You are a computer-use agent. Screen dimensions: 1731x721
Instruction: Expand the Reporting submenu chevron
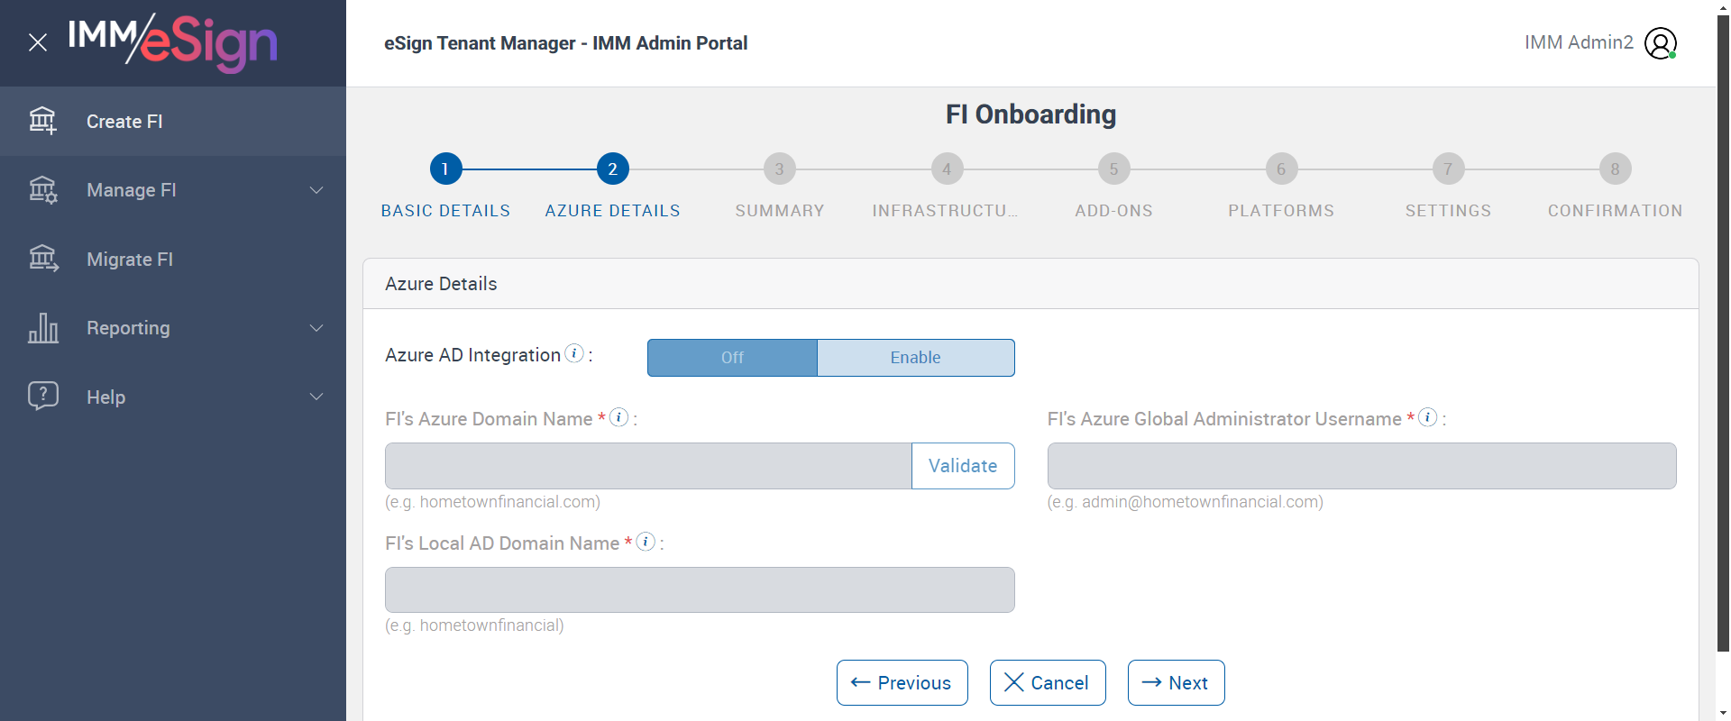[x=316, y=328]
